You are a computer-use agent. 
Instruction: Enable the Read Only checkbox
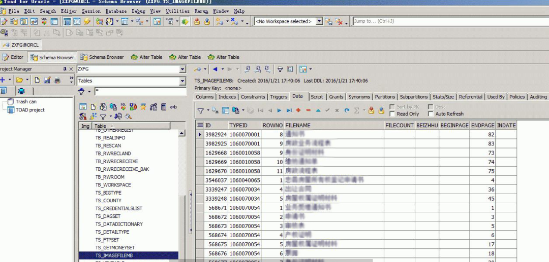pos(392,114)
